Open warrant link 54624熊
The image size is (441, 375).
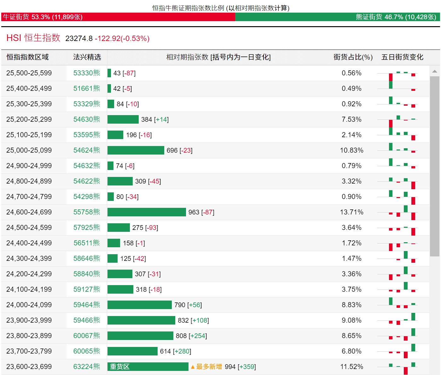tap(87, 150)
